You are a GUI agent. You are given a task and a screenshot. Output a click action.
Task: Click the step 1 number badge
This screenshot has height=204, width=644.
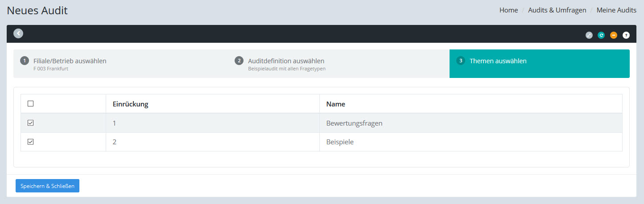click(x=25, y=61)
